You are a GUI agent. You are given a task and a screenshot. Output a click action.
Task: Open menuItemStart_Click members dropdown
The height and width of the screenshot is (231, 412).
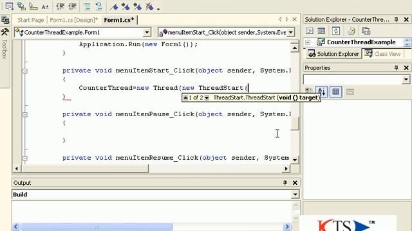click(290, 33)
